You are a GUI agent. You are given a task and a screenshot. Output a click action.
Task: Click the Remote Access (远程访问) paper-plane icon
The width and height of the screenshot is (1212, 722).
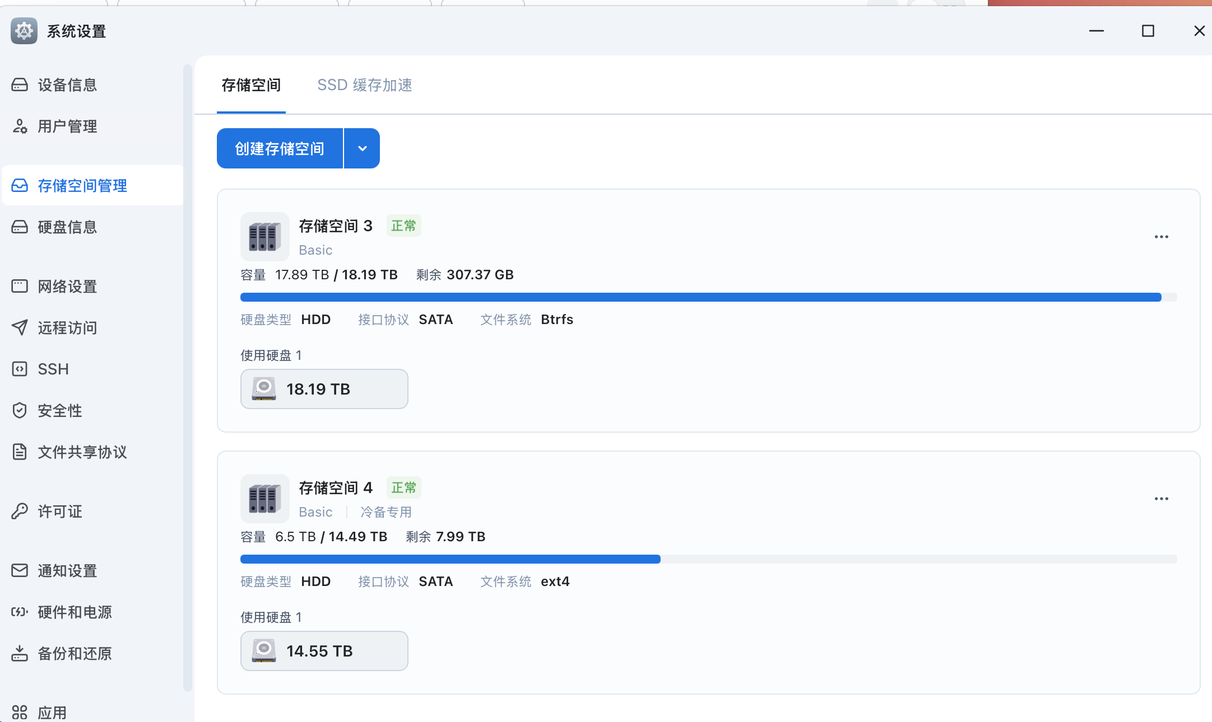pos(20,327)
